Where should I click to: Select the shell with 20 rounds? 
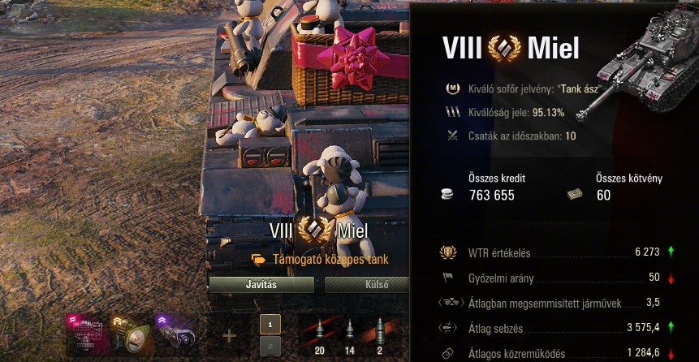[x=319, y=336]
